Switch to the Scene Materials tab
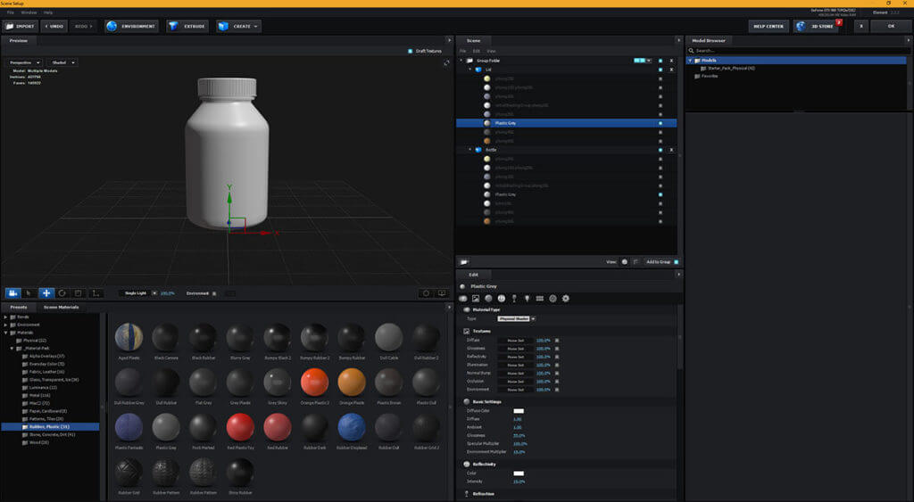The height and width of the screenshot is (502, 914). [x=62, y=307]
